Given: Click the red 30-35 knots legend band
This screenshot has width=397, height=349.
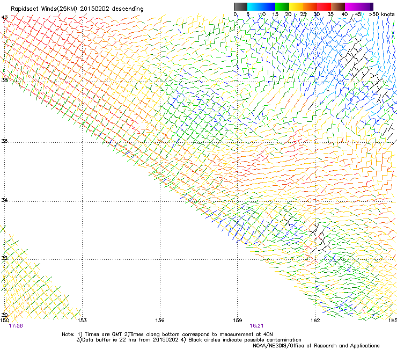Looking at the screenshot, I should (324, 6).
